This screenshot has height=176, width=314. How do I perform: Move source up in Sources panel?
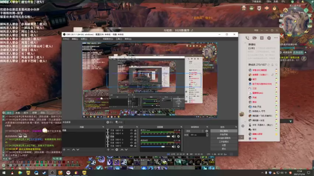[122, 150]
